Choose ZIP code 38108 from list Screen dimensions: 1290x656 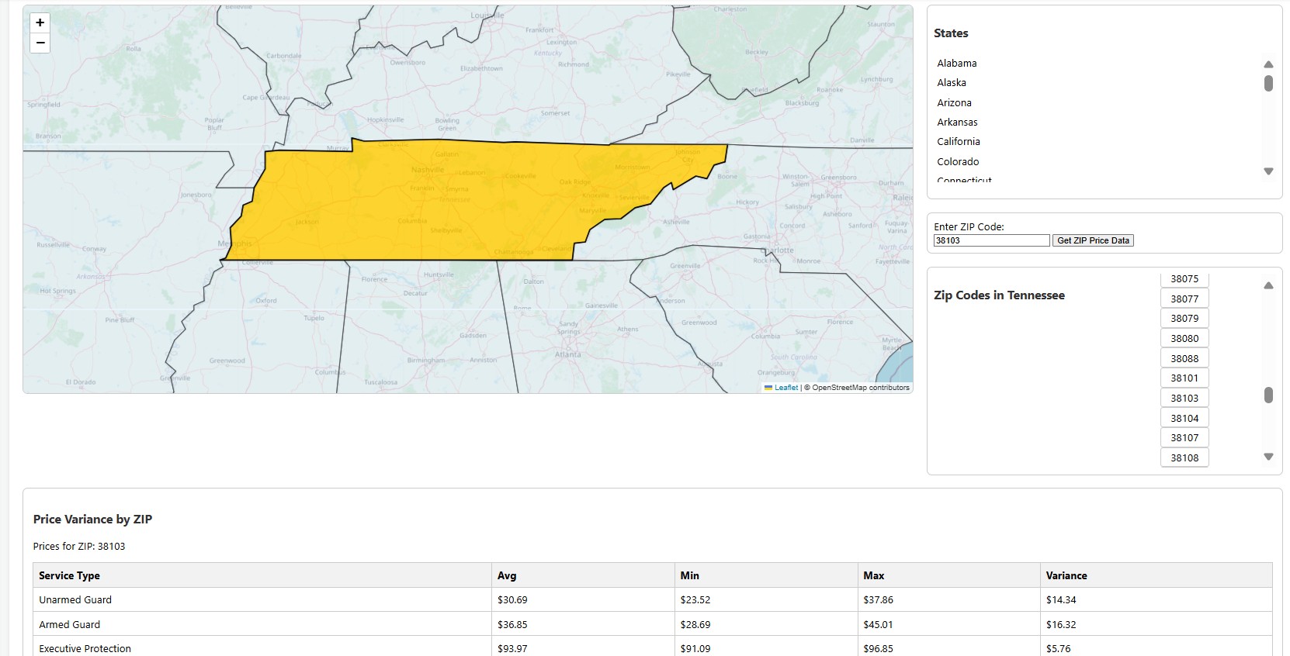(x=1184, y=458)
